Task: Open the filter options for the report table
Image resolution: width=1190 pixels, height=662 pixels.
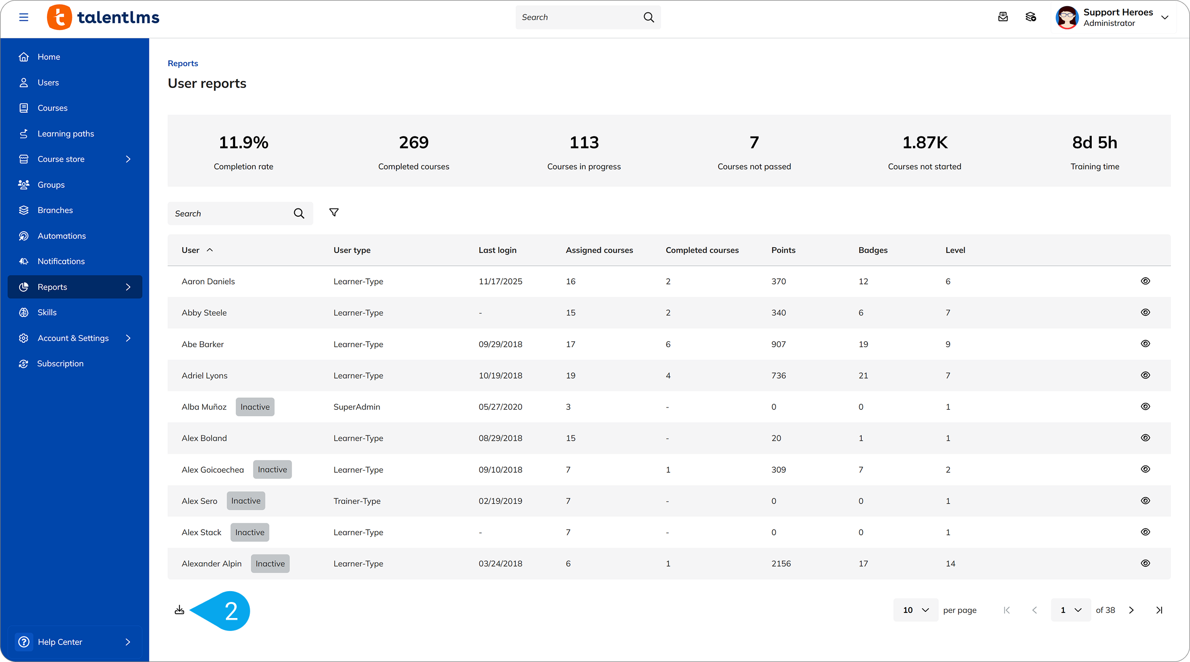Action: click(x=333, y=213)
